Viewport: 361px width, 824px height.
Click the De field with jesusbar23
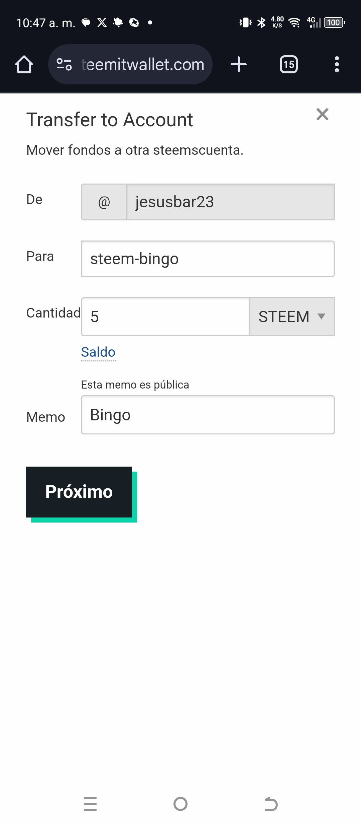[231, 202]
